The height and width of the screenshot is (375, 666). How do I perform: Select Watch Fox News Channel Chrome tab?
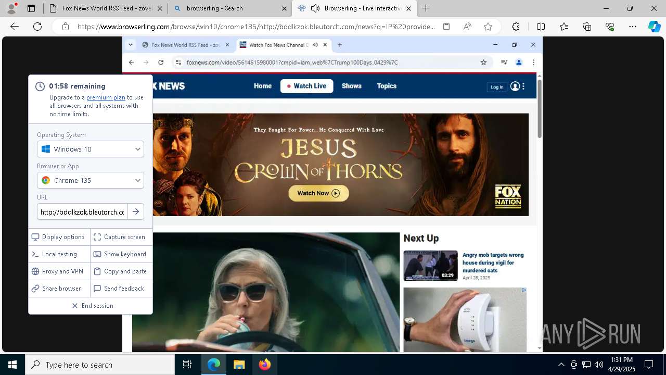284,45
